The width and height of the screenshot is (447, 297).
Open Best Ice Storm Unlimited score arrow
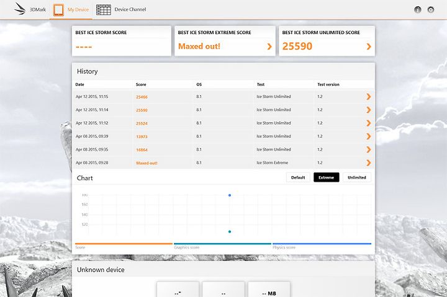tap(369, 47)
